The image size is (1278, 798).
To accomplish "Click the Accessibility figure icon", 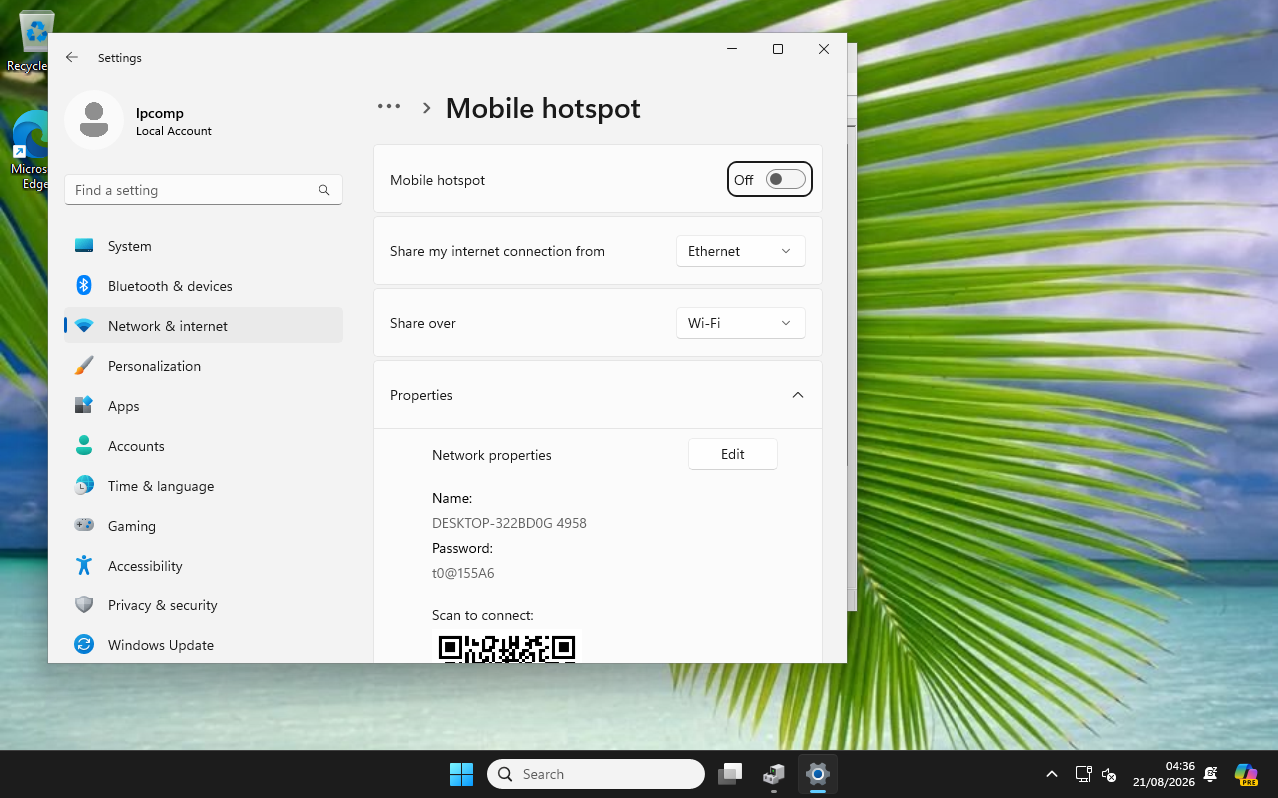I will pyautogui.click(x=84, y=566).
